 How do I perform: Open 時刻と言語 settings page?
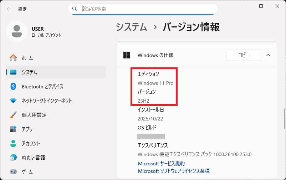click(x=56, y=158)
